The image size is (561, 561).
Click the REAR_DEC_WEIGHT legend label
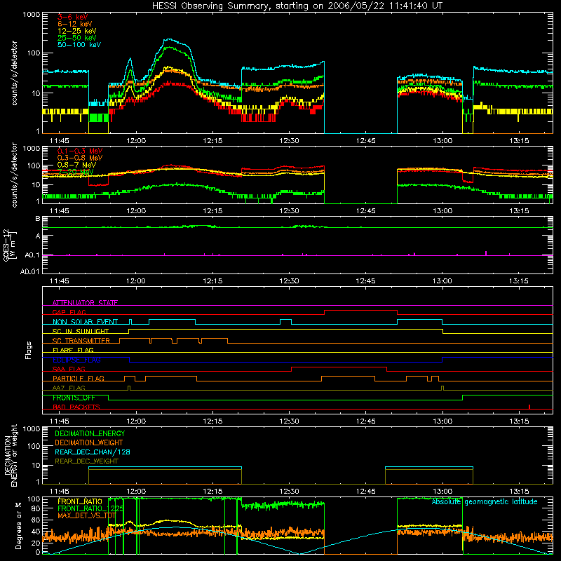tap(86, 461)
